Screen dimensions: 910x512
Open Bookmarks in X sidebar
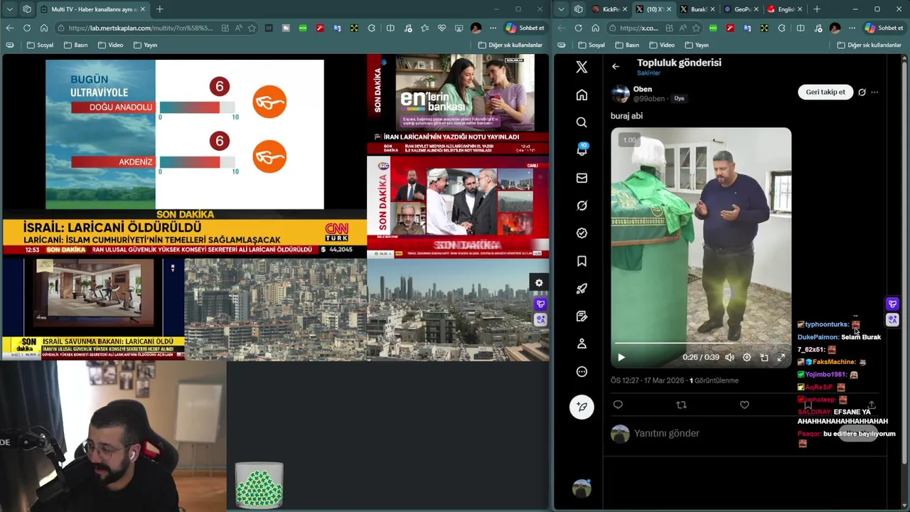(x=582, y=261)
